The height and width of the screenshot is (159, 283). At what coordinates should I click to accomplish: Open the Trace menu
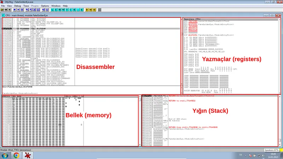point(26,6)
